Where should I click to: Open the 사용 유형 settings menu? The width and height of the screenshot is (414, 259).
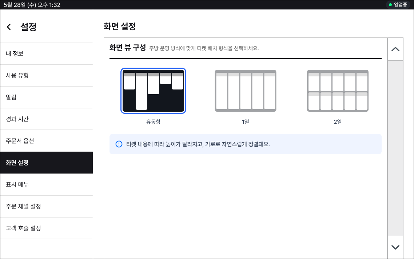(47, 76)
